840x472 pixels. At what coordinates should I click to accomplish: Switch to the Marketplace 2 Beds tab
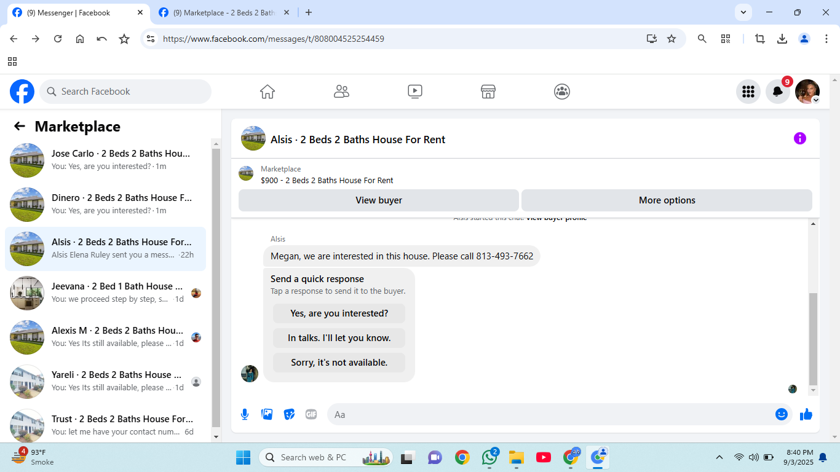tap(223, 12)
